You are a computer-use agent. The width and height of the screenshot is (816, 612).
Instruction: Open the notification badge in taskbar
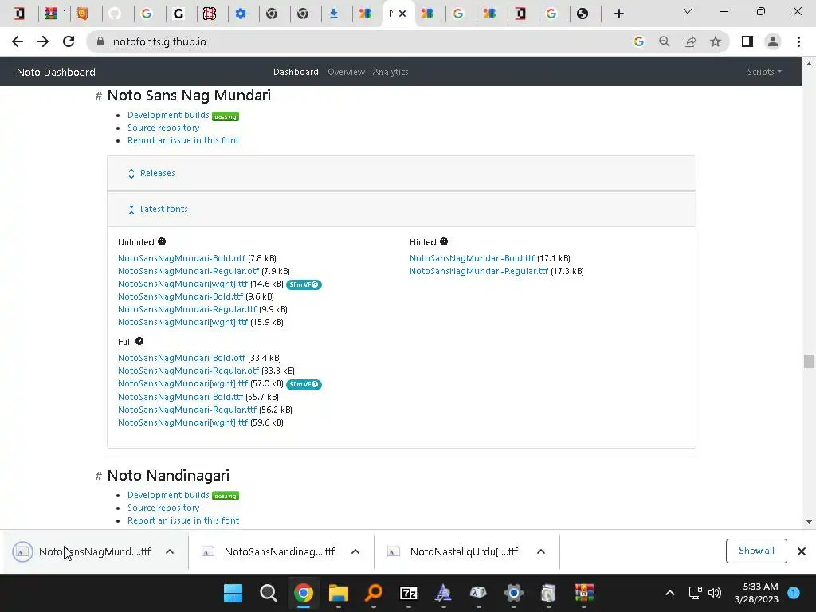coord(794,593)
